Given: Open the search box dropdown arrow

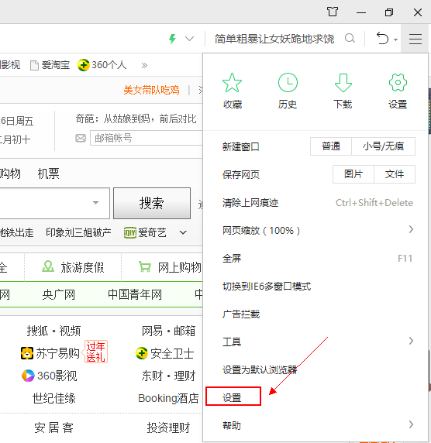Looking at the screenshot, I should coord(95,203).
